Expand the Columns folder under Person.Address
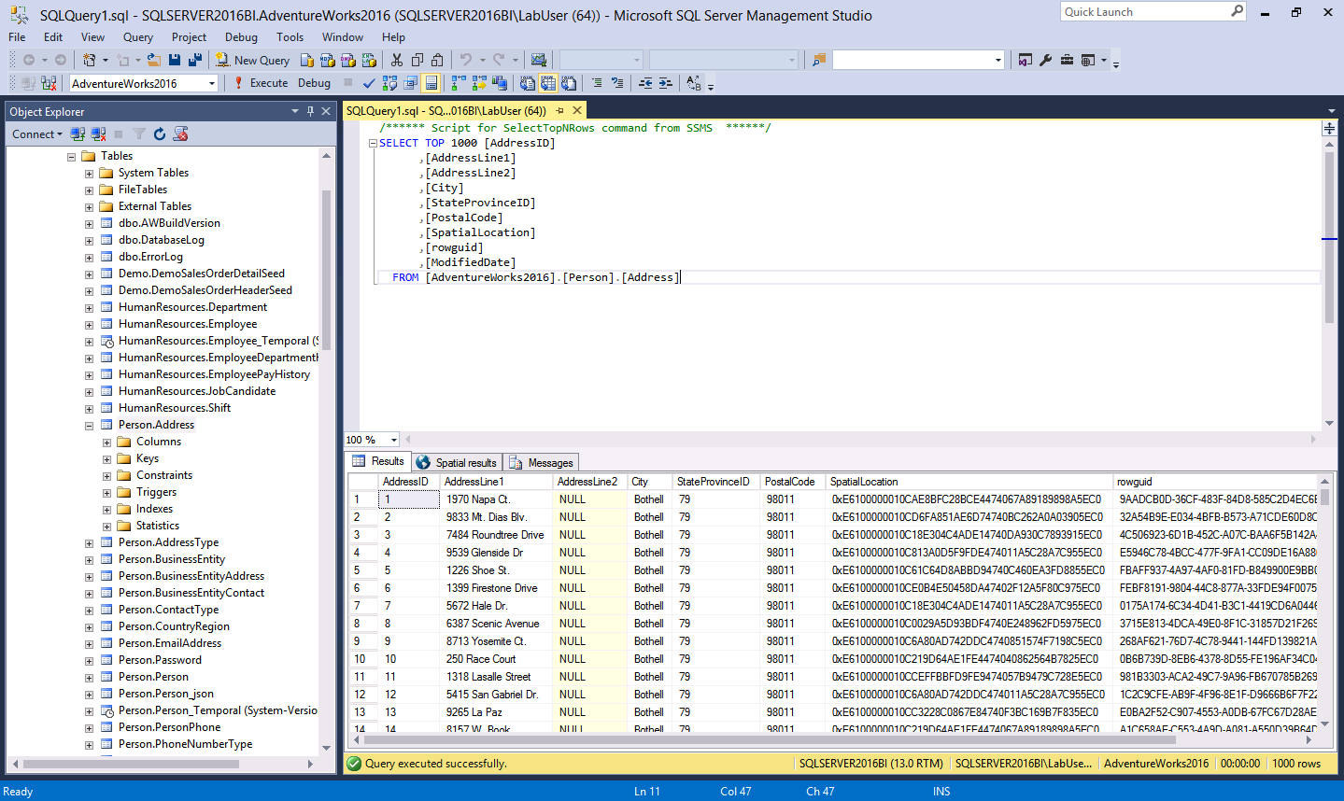The width and height of the screenshot is (1344, 801). tap(107, 443)
